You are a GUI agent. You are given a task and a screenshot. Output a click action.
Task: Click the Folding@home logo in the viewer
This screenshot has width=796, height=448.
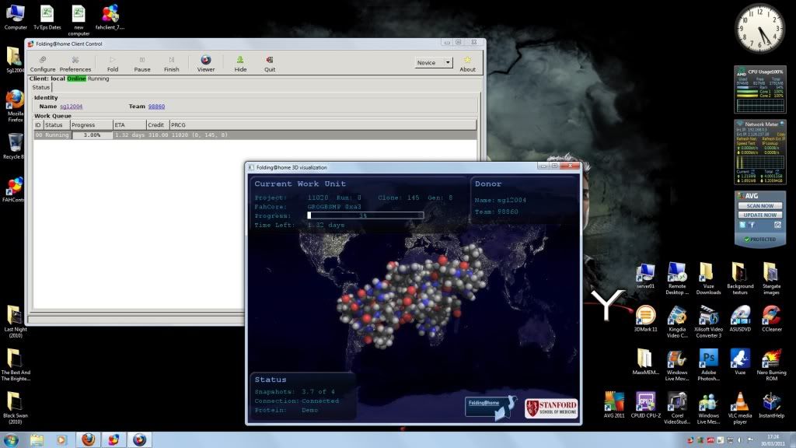[491, 408]
